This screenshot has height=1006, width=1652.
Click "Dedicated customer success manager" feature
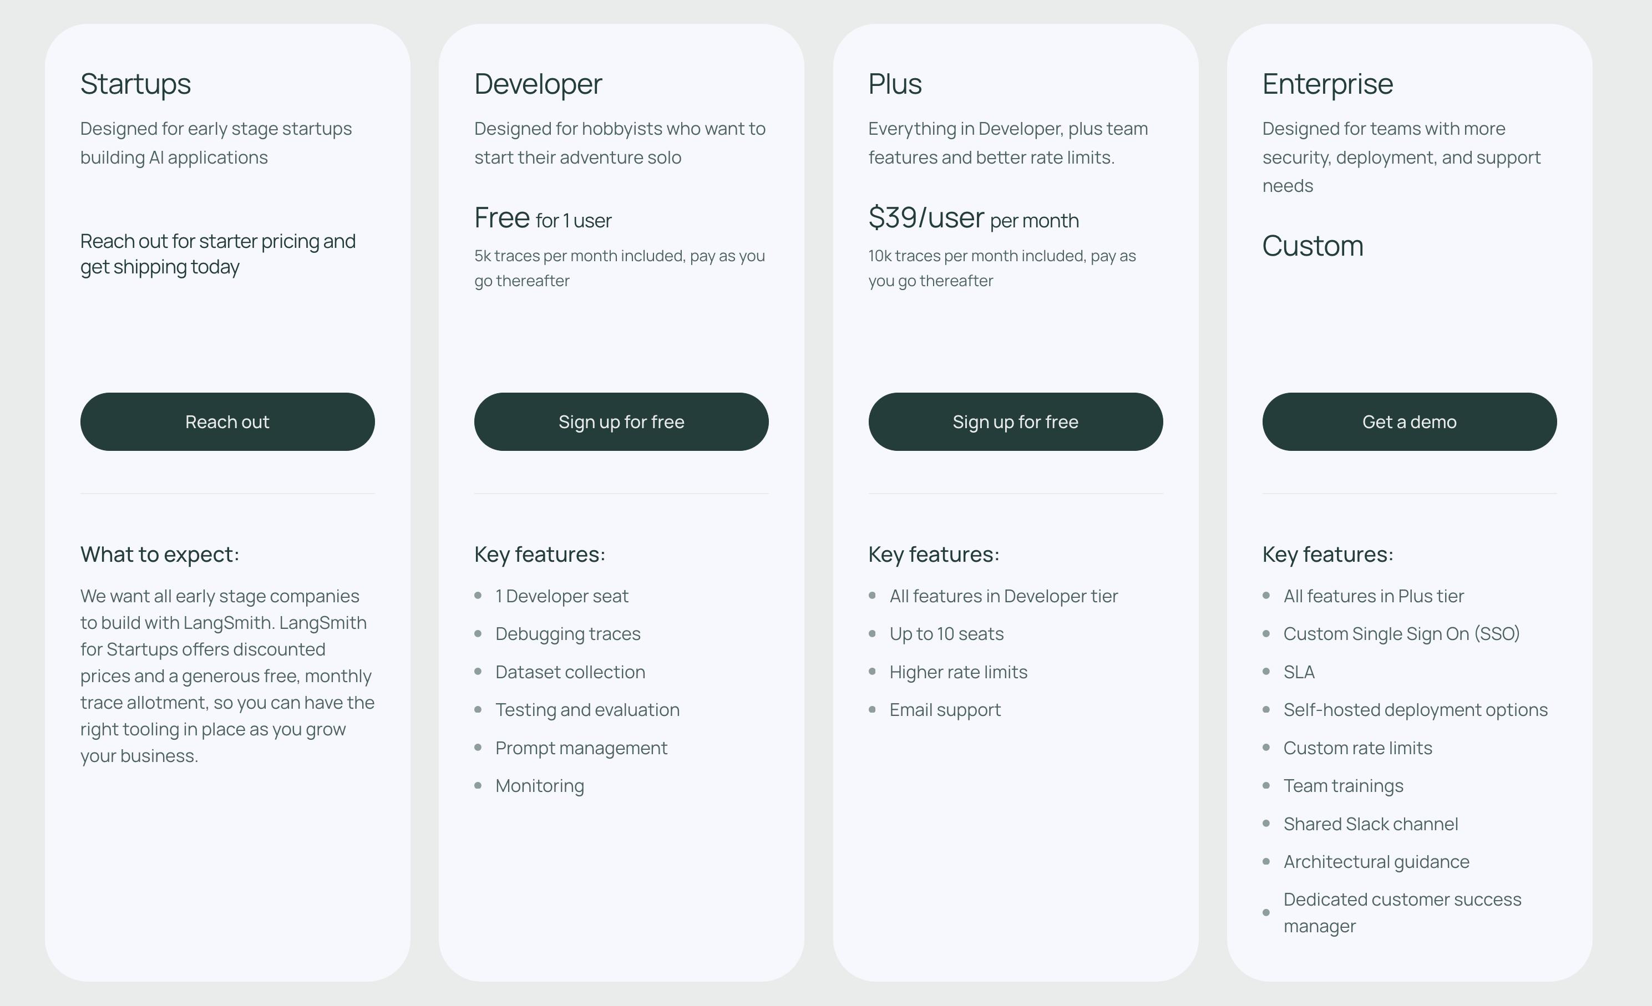1402,912
